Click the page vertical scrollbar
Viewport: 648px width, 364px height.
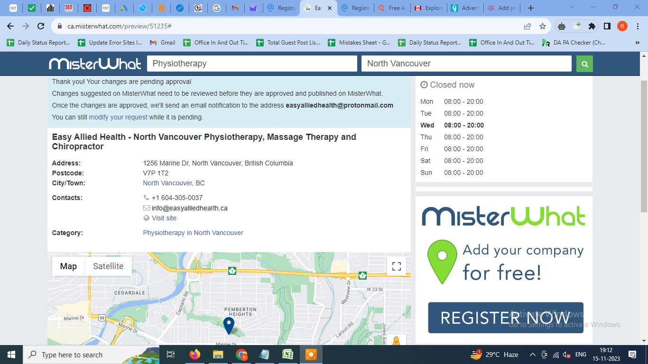pyautogui.click(x=644, y=147)
